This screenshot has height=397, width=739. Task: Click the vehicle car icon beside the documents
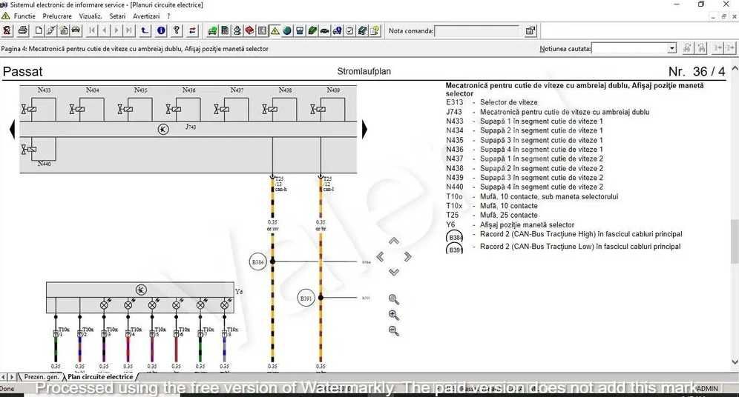pyautogui.click(x=76, y=30)
